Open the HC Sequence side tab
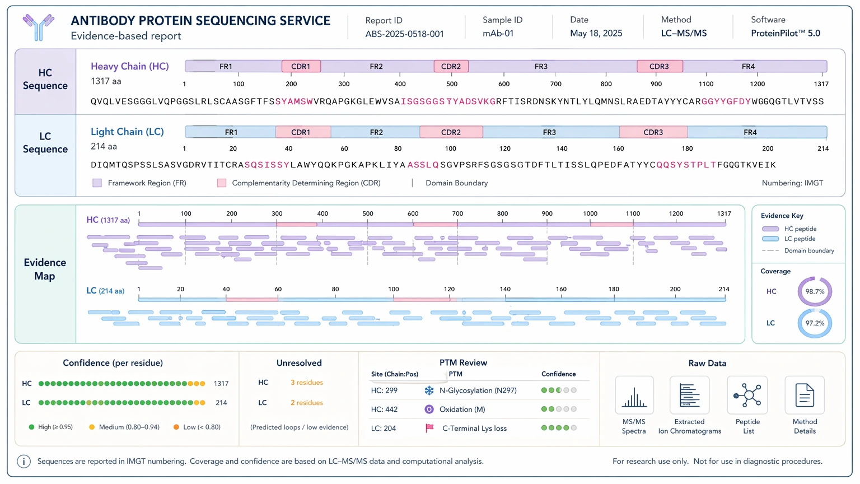Image resolution: width=860 pixels, height=484 pixels. pyautogui.click(x=45, y=81)
